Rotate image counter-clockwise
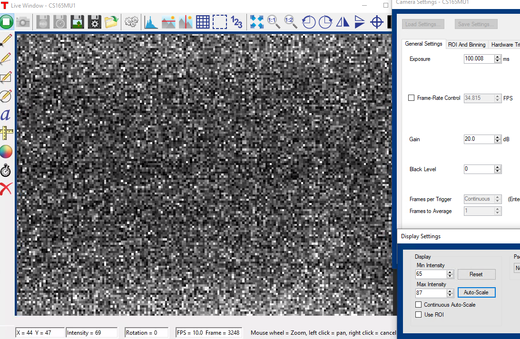 coord(309,22)
